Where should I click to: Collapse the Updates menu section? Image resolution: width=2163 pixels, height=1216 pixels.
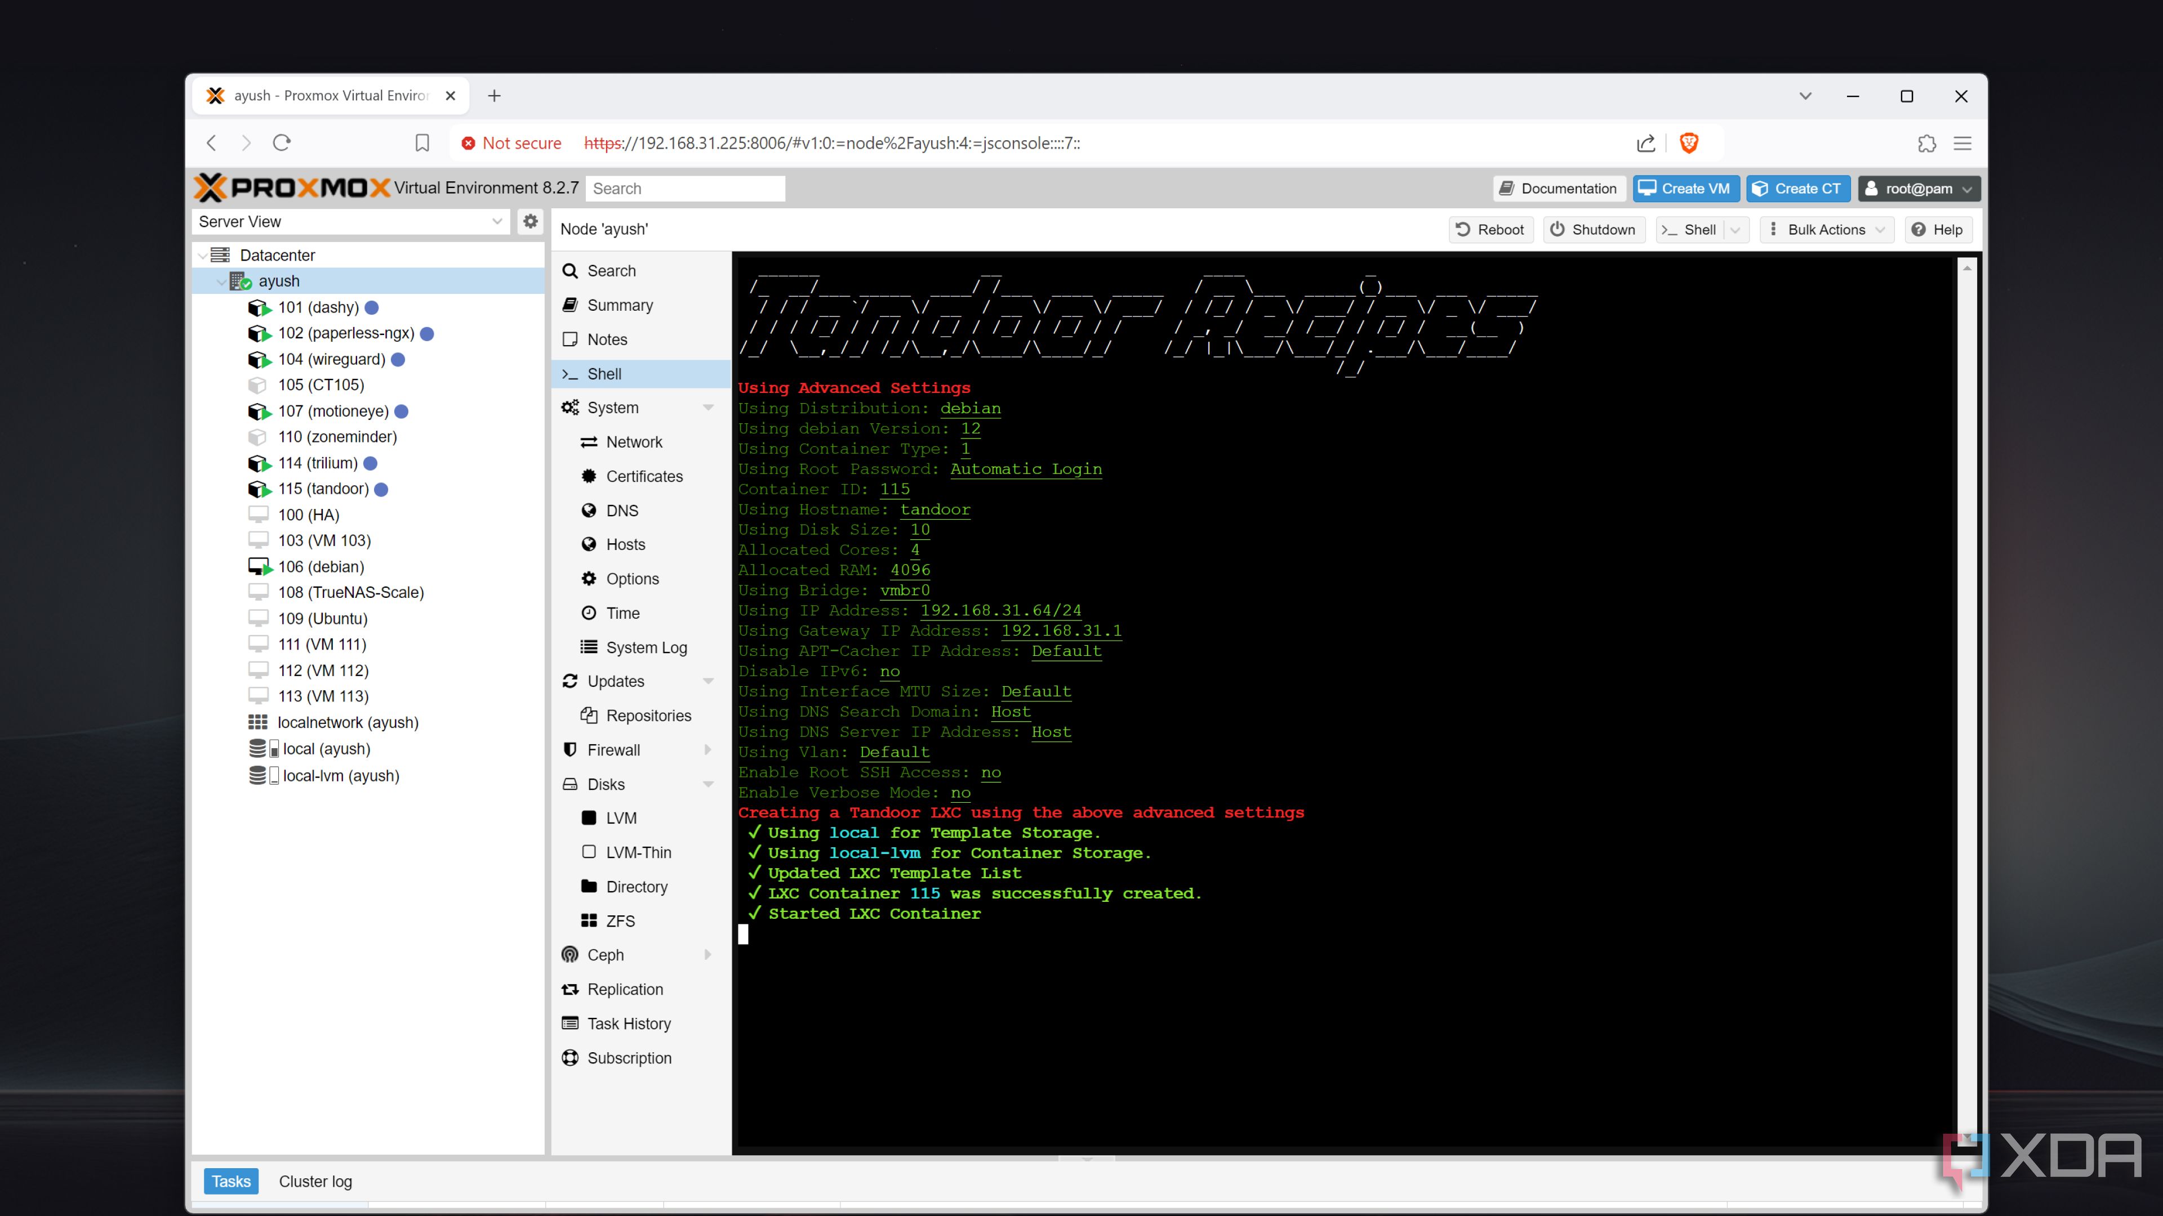[708, 681]
